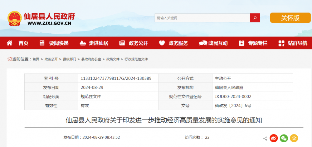The width and height of the screenshot is (312, 147).
Task: Click the national emblem site logo
Action: [14, 18]
